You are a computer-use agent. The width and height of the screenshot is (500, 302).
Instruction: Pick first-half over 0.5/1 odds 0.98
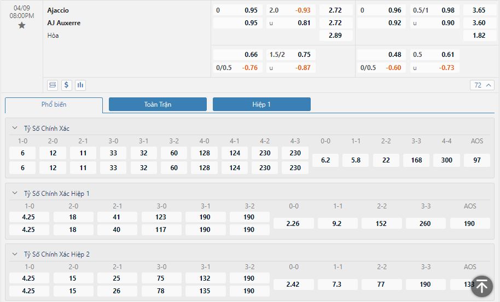pos(435,10)
